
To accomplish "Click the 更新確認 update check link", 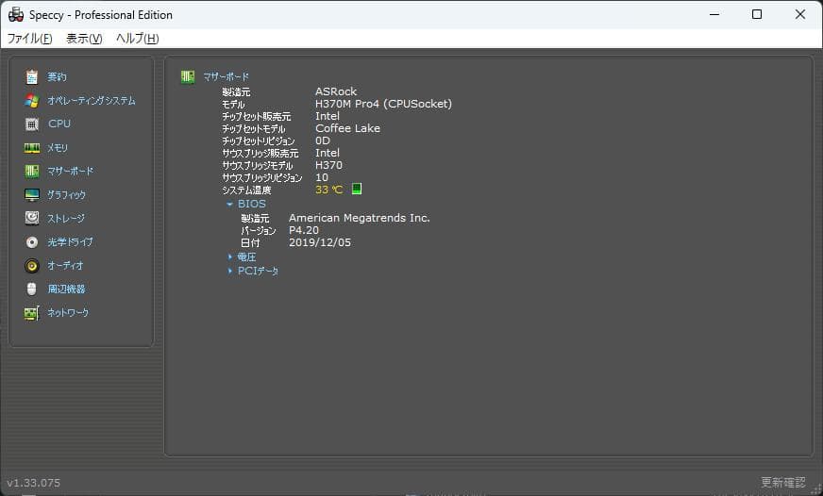I will pyautogui.click(x=783, y=482).
